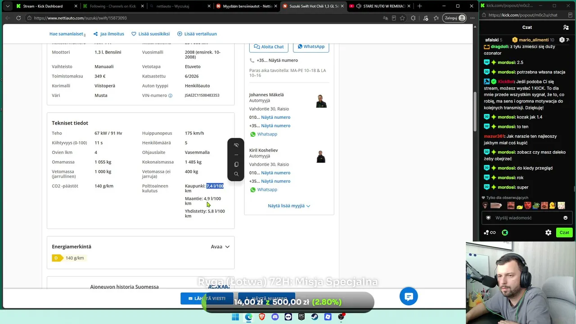The height and width of the screenshot is (324, 576).
Task: Click the more options dots in selection popup
Action: pyautogui.click(x=236, y=155)
